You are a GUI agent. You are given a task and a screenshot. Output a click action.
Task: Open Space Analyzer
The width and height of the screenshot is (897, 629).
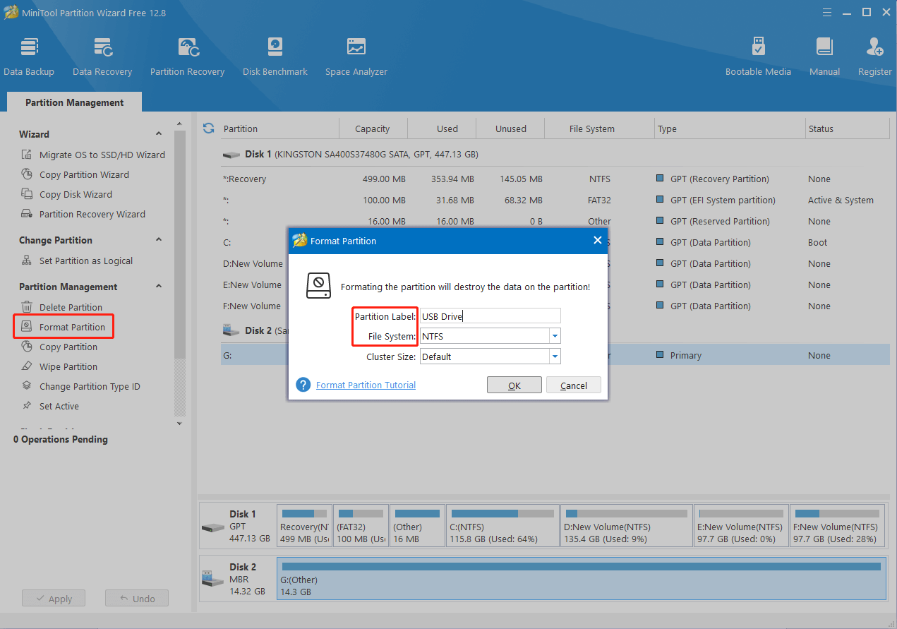coord(356,55)
